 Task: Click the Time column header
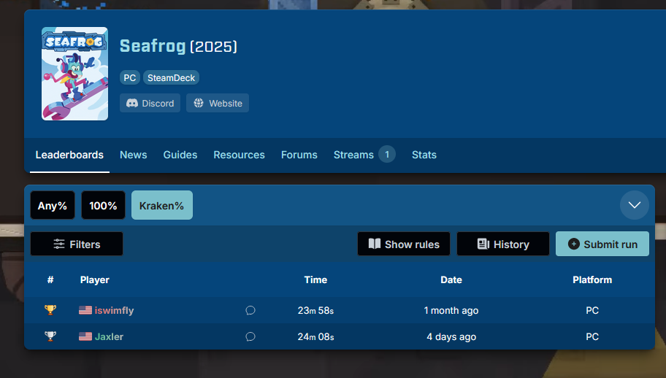pyautogui.click(x=315, y=279)
